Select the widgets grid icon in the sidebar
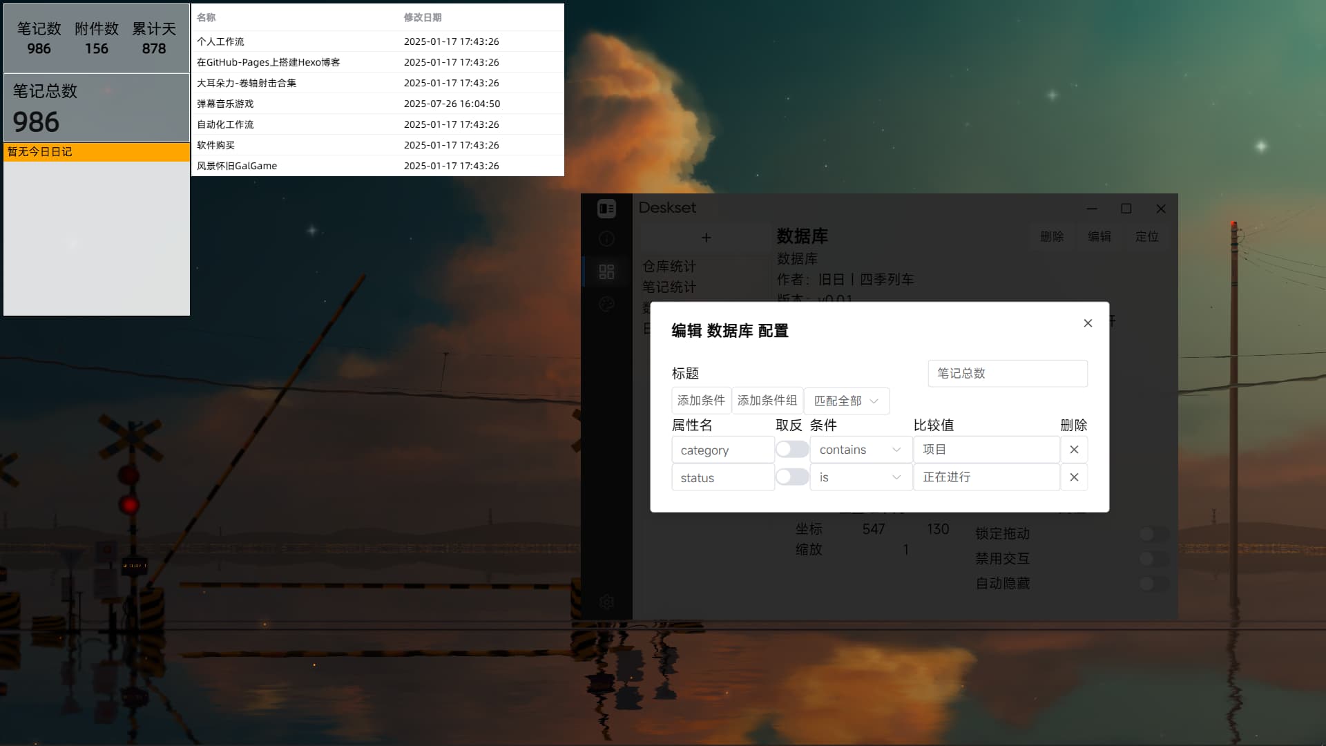Viewport: 1326px width, 746px height. coord(606,271)
